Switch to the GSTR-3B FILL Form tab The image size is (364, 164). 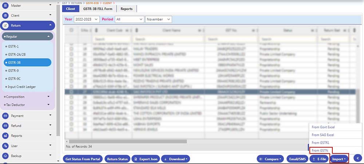point(98,9)
